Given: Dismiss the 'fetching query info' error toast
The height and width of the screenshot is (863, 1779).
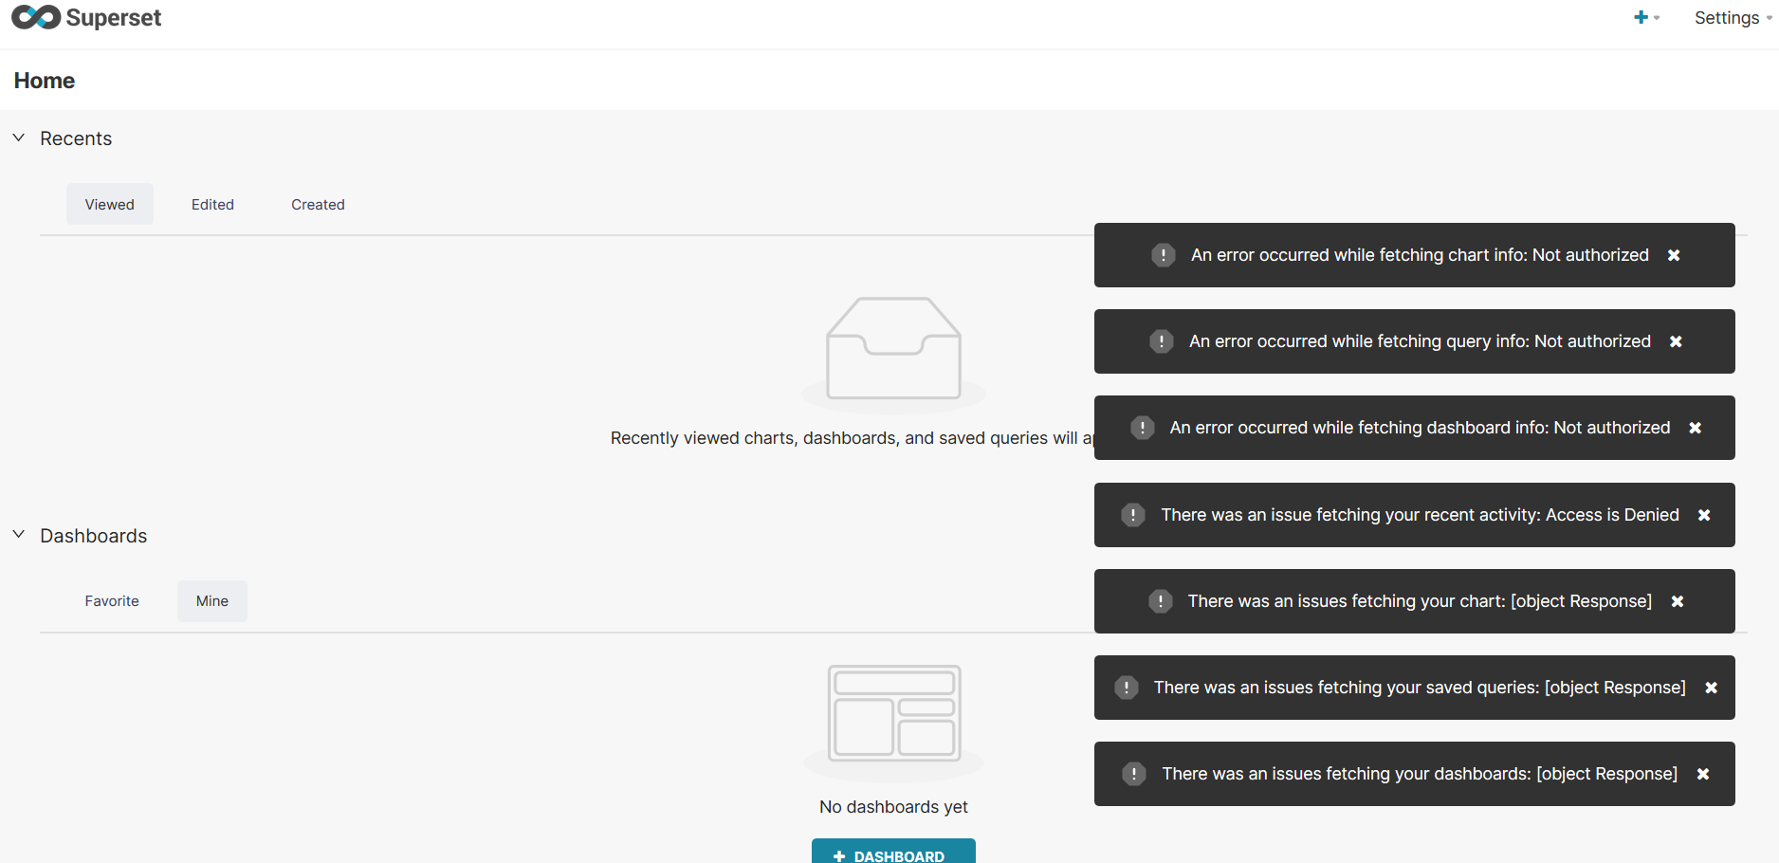Looking at the screenshot, I should point(1677,341).
